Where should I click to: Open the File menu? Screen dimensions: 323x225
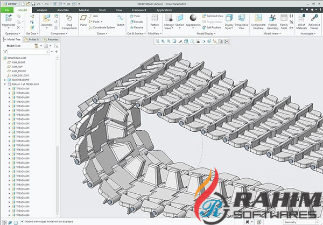point(7,10)
